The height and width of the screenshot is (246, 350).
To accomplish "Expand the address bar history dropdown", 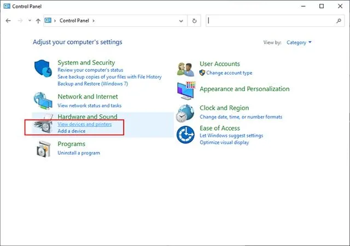I will coord(182,21).
